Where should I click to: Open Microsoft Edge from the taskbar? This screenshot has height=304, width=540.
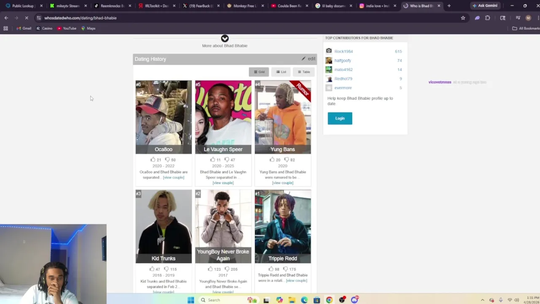tap(304, 300)
